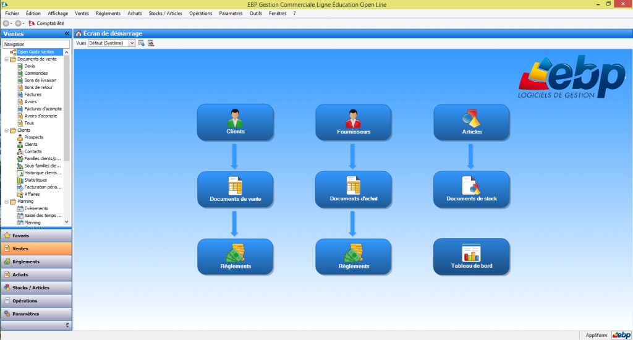633x340 pixels.
Task: Click the tree scrollbar up arrow
Action: 67,52
